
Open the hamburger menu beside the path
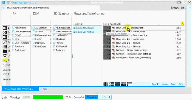click(x=4, y=8)
